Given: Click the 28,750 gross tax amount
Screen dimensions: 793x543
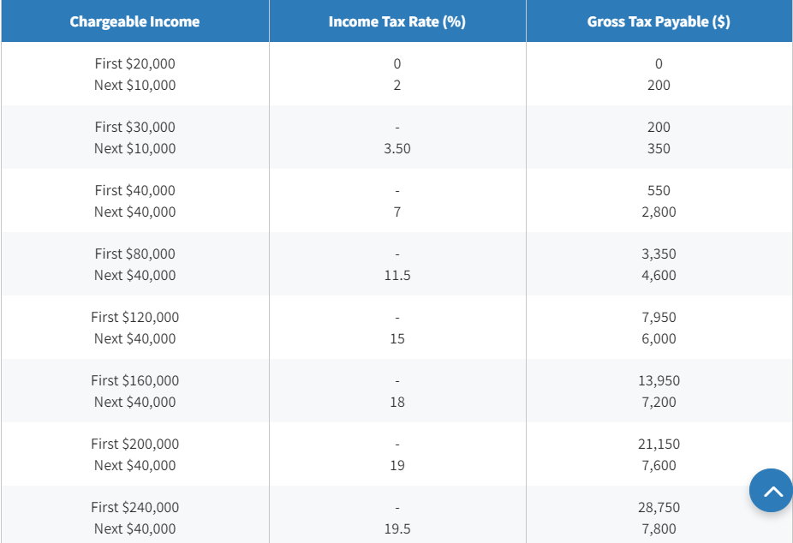Looking at the screenshot, I should (658, 507).
